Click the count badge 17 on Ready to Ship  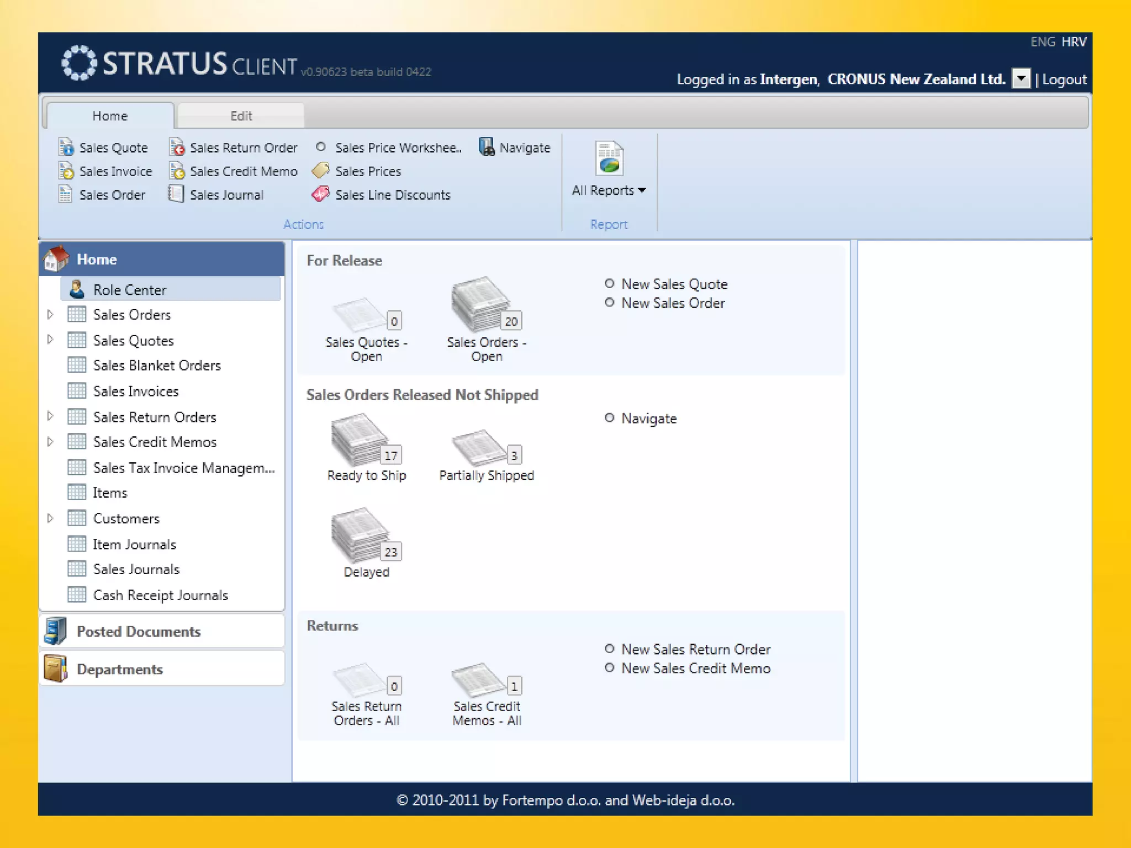point(391,455)
